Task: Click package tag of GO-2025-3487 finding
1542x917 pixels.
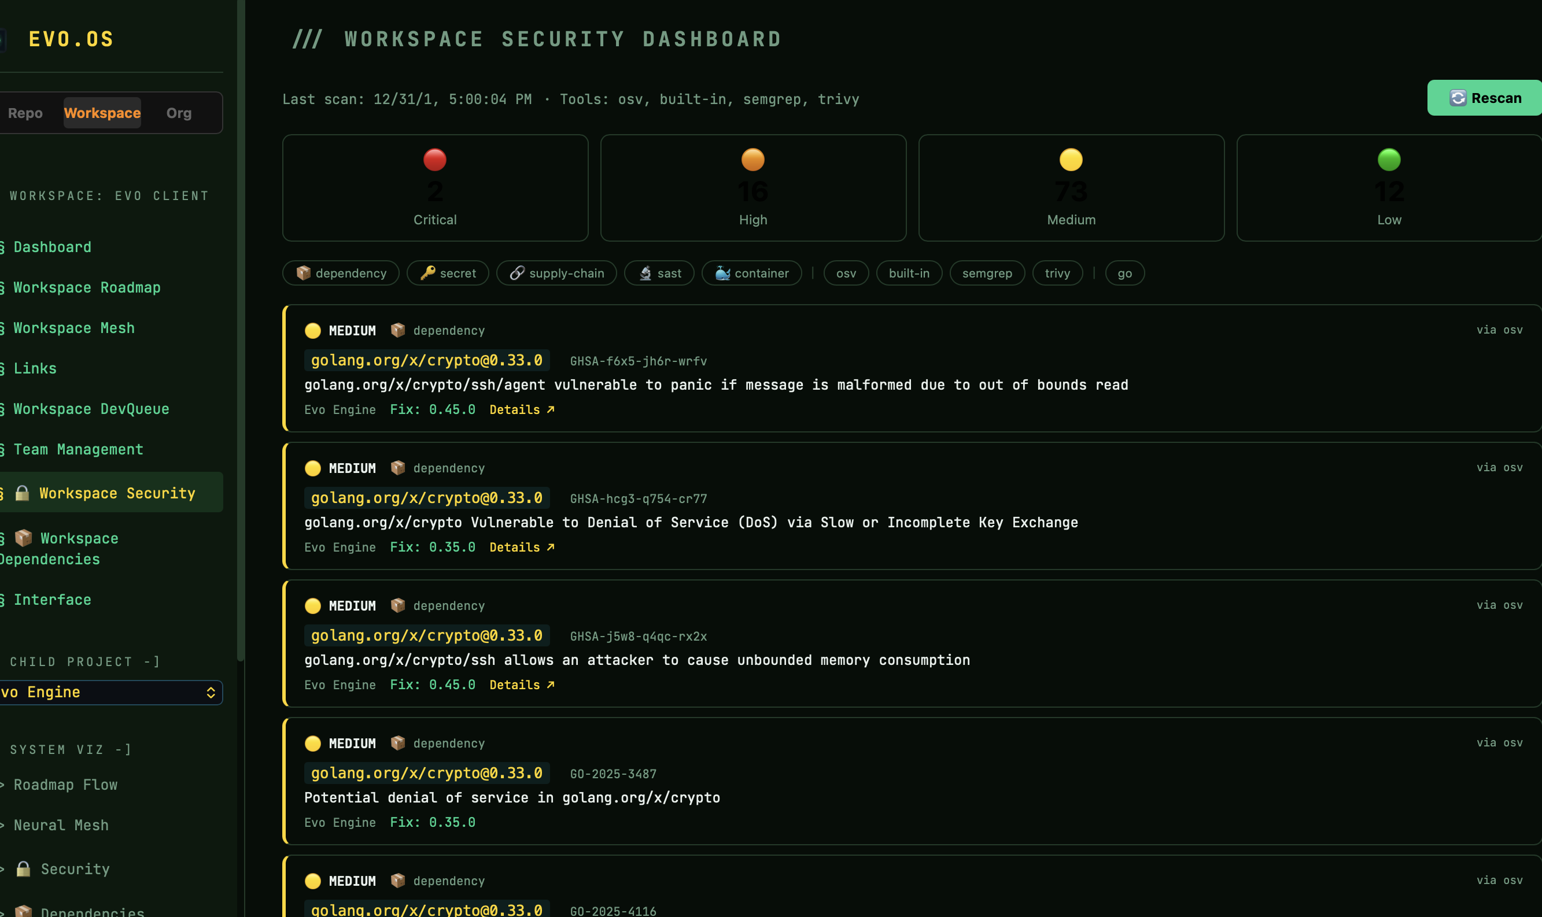Action: click(x=427, y=773)
